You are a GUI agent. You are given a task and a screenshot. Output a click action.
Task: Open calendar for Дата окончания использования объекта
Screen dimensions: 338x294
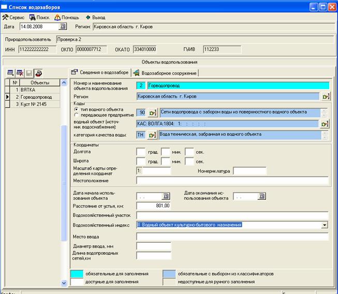[x=262, y=196]
